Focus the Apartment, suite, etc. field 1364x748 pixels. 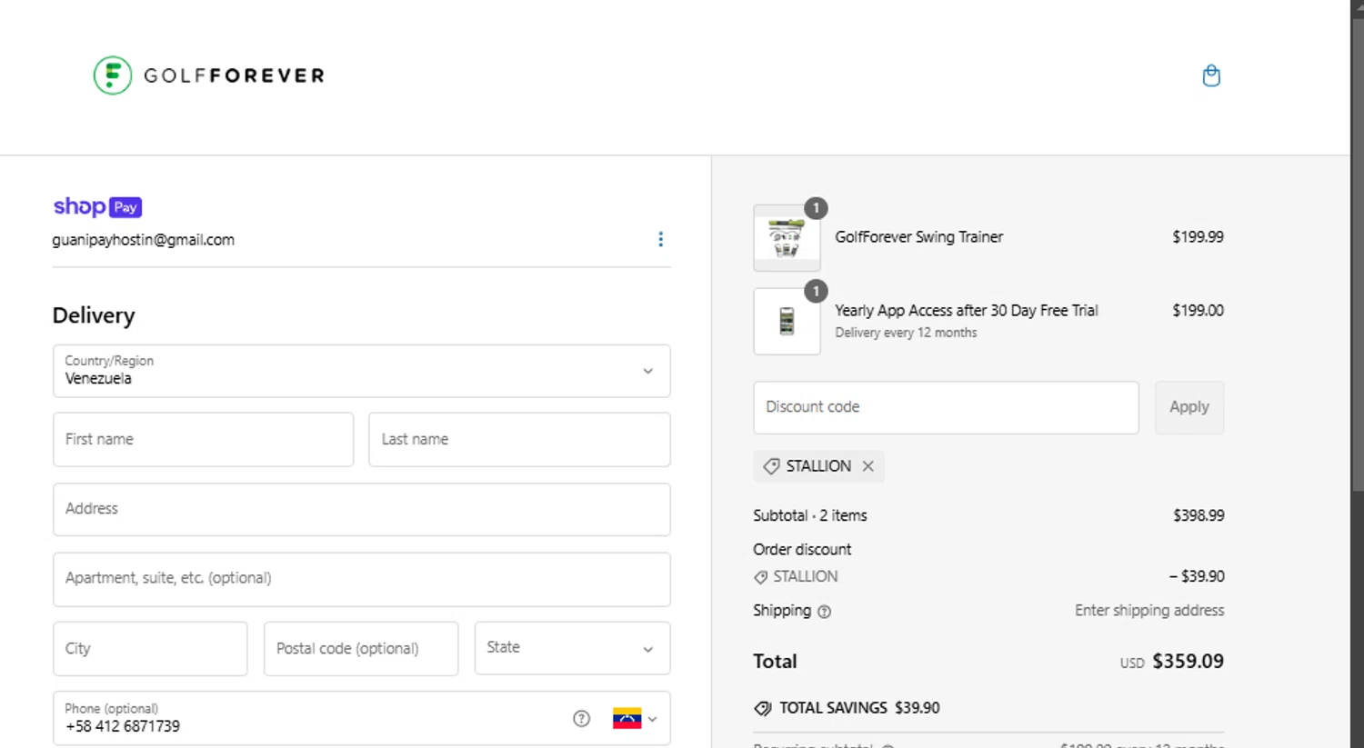[x=362, y=579]
